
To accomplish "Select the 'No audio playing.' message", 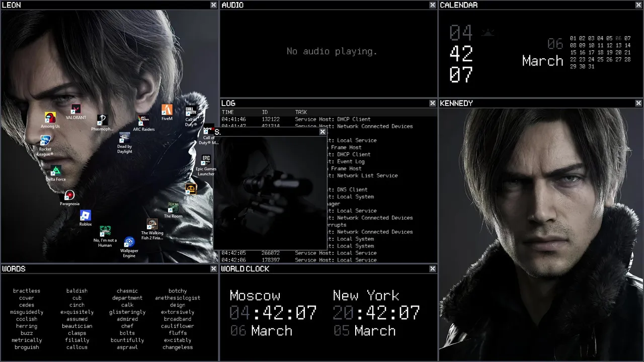I will (332, 51).
